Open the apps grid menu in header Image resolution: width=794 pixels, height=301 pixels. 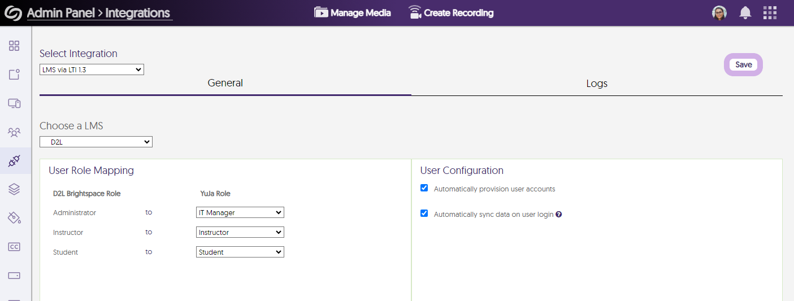770,13
